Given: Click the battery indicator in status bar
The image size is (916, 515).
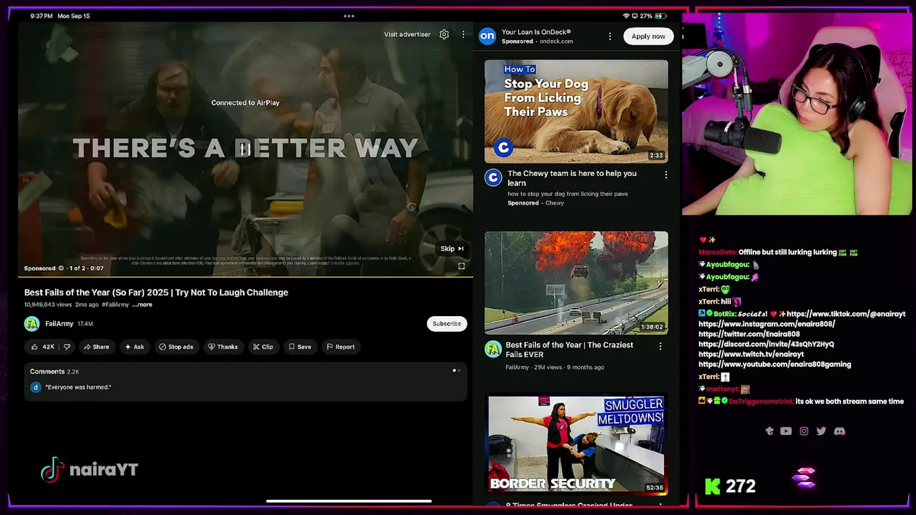Looking at the screenshot, I should (x=661, y=16).
